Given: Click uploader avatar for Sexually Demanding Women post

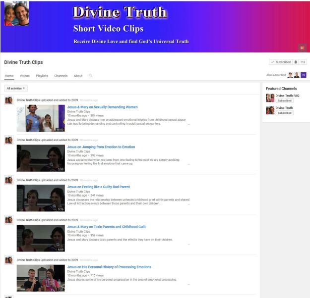Looking at the screenshot, I should [x=9, y=100].
